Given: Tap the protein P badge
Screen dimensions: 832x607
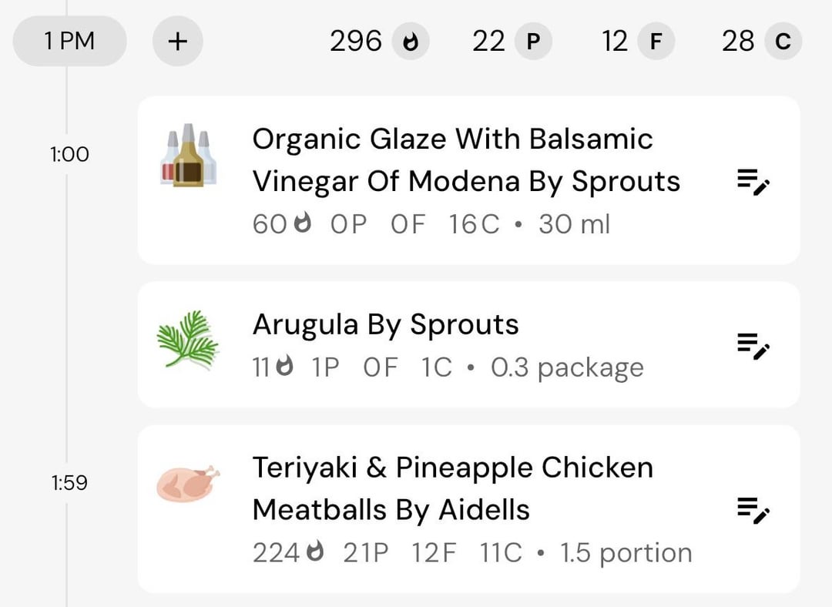Looking at the screenshot, I should pos(533,42).
